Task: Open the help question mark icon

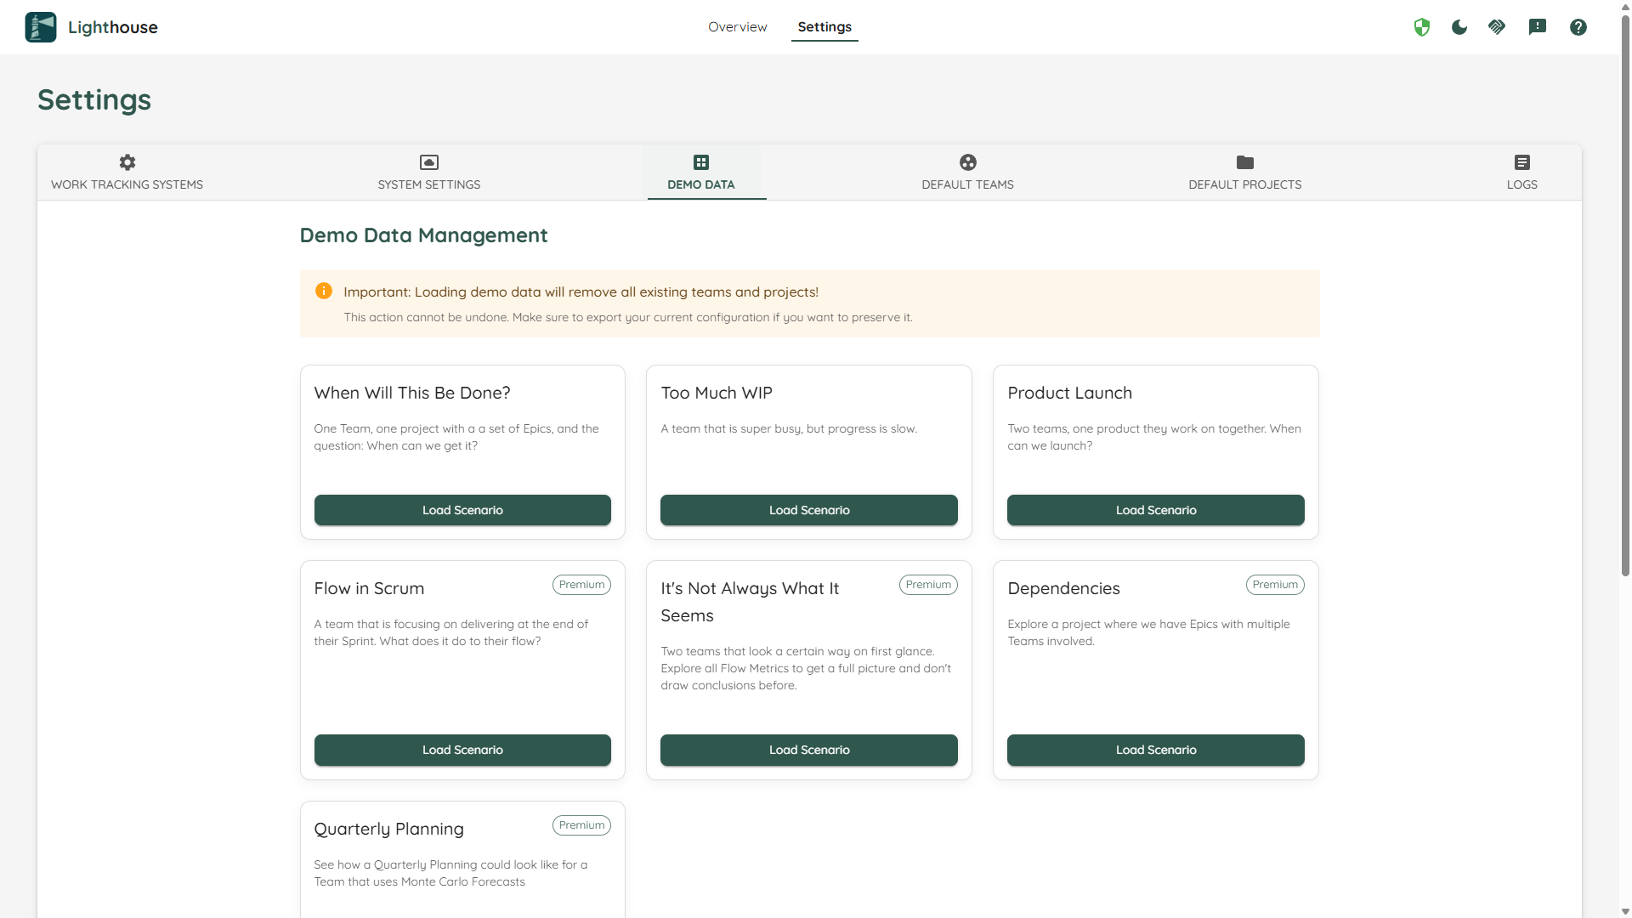Action: pyautogui.click(x=1578, y=27)
